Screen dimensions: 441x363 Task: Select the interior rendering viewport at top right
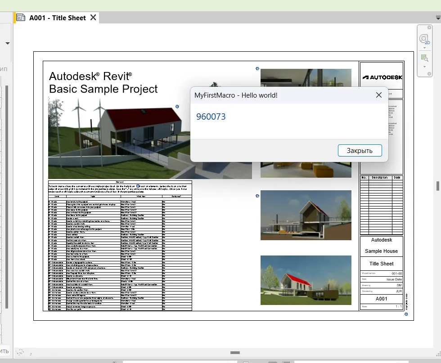tap(306, 78)
